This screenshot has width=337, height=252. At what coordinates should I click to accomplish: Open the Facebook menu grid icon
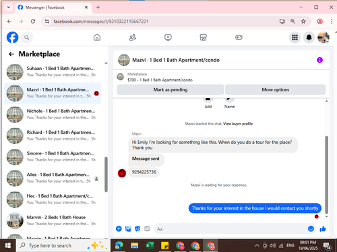point(295,38)
